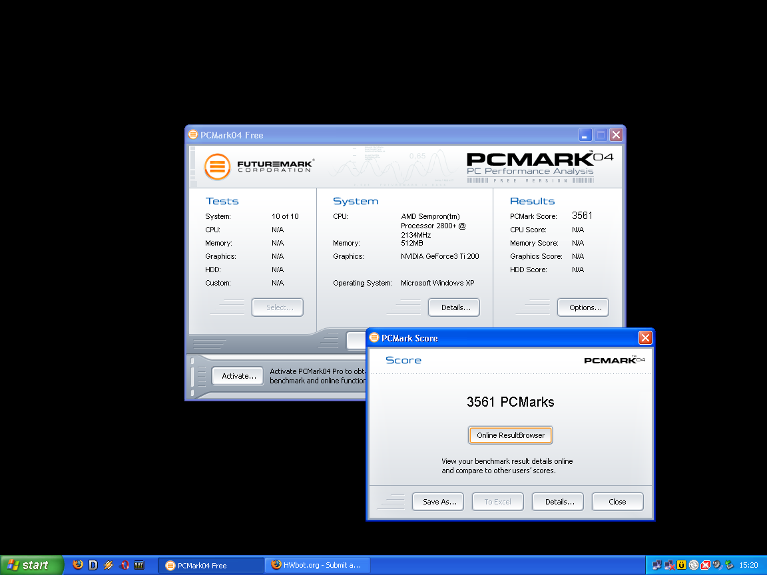The image size is (767, 575).
Task: Click the PCMARK04 logo in main window
Action: [x=539, y=167]
